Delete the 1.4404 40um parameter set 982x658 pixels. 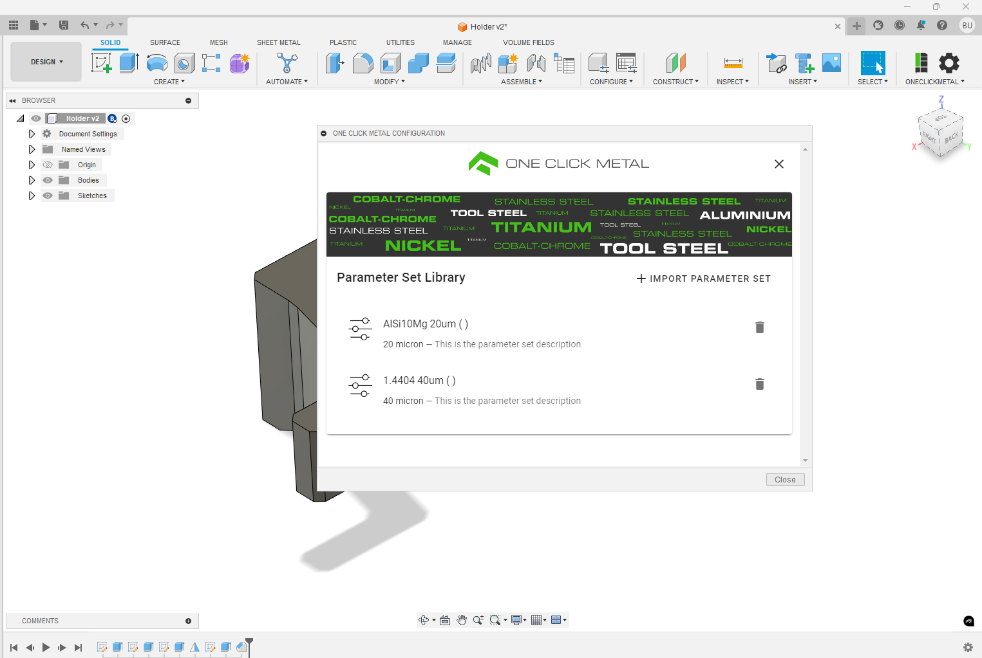click(760, 384)
